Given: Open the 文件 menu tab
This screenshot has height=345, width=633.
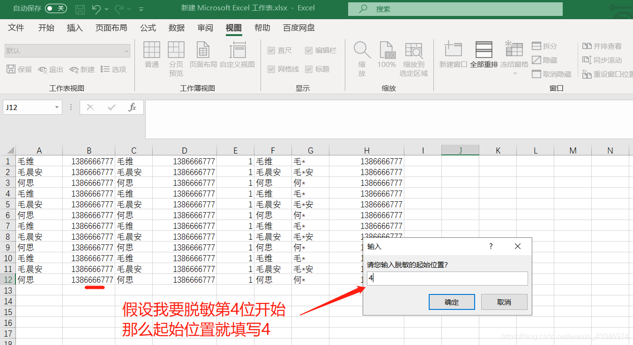Looking at the screenshot, I should 16,28.
